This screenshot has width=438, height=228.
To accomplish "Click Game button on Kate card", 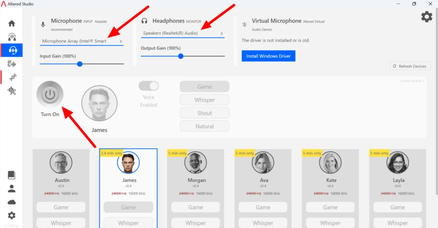I will [x=330, y=207].
